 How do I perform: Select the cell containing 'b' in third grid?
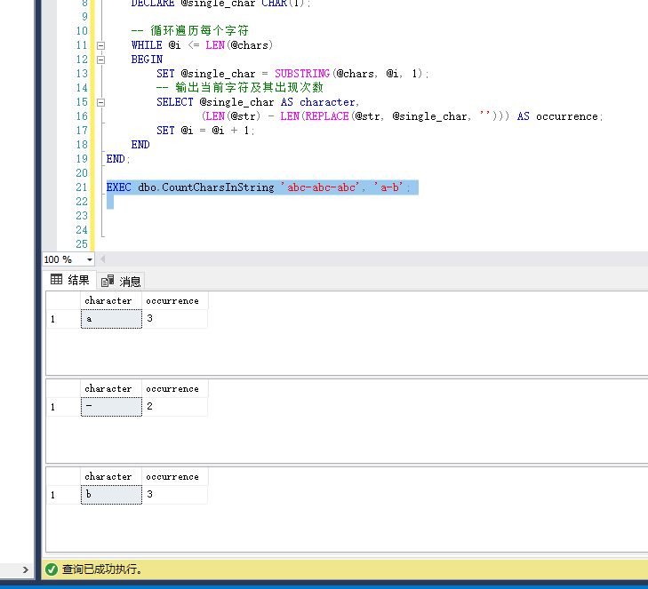(x=111, y=495)
